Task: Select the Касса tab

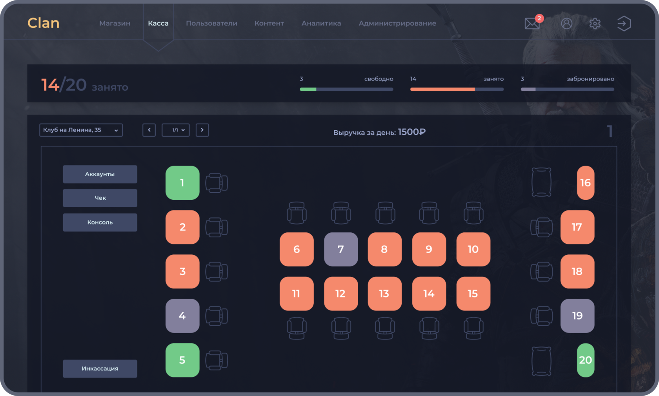Action: tap(158, 23)
